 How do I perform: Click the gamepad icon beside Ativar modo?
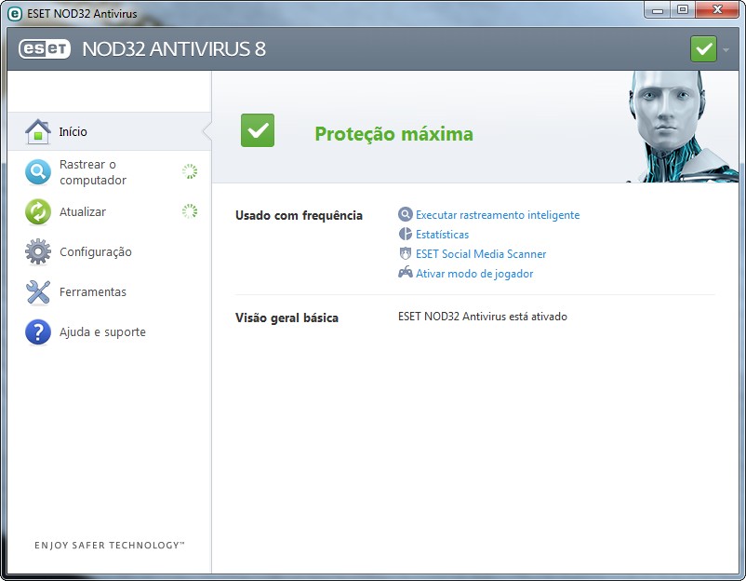[x=405, y=273]
